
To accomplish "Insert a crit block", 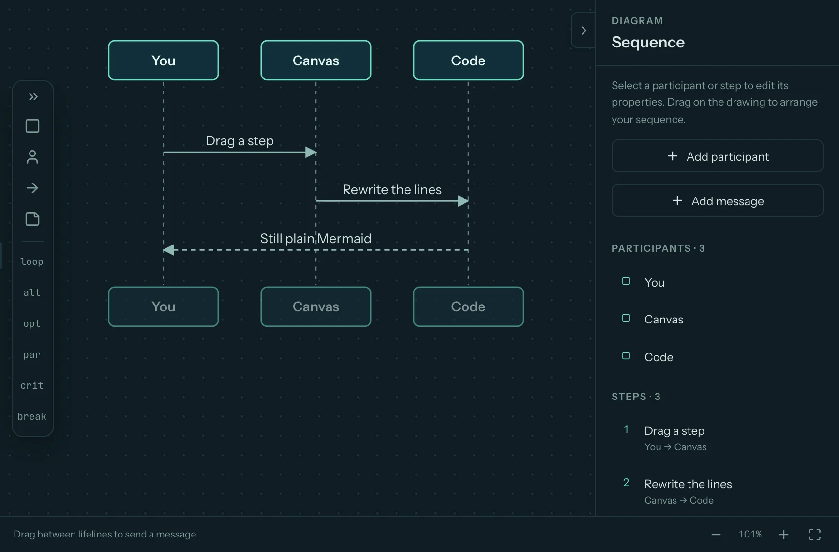I will tap(32, 385).
